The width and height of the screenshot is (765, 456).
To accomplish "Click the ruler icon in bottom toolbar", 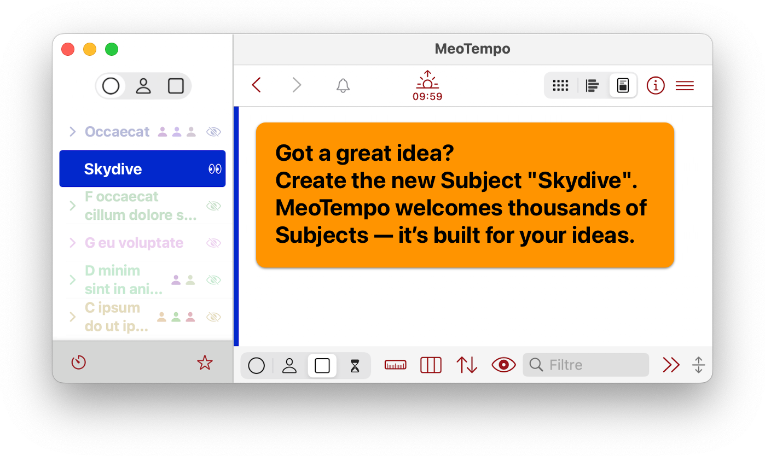I will 396,365.
